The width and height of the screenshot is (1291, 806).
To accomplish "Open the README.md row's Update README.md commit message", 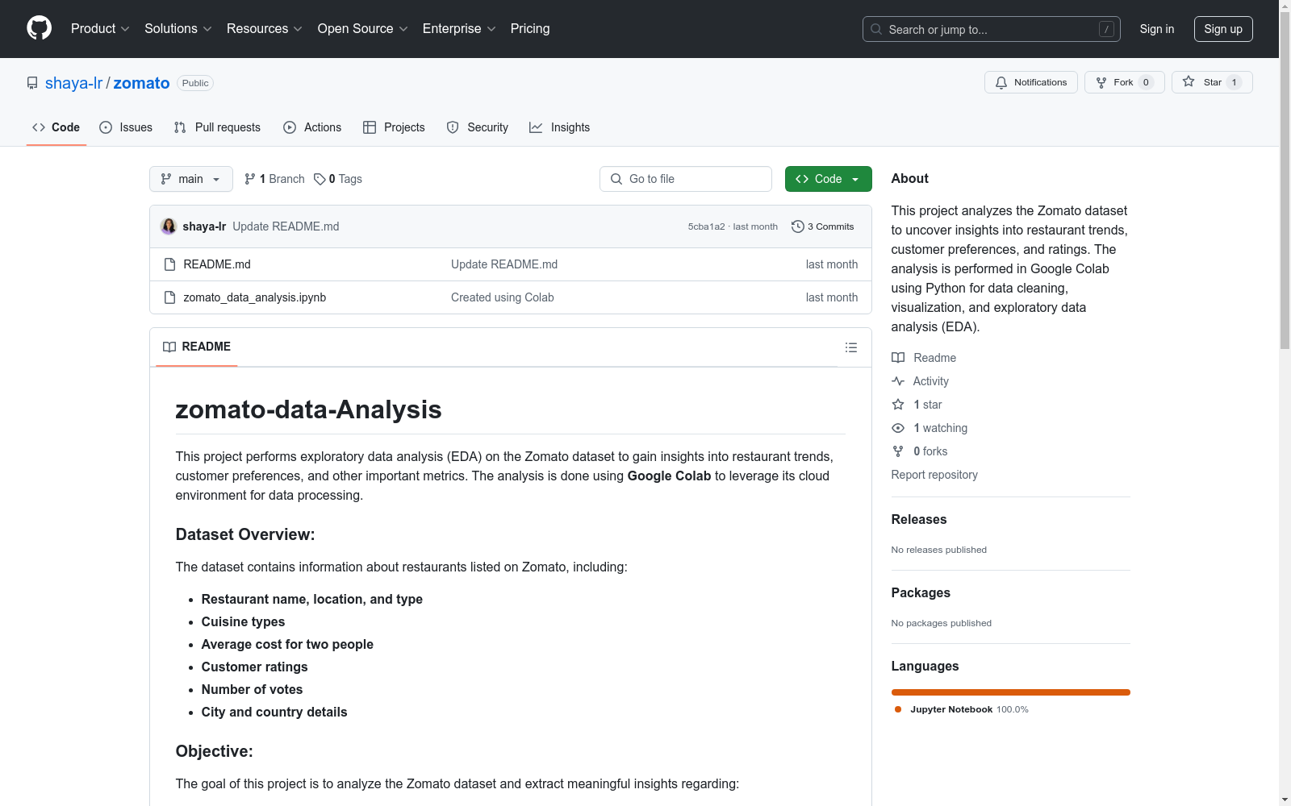I will (x=504, y=264).
